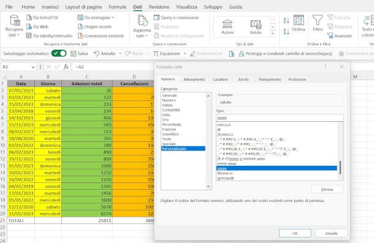Select cell with date 07/01/2023
The image size is (374, 243).
click(21, 91)
